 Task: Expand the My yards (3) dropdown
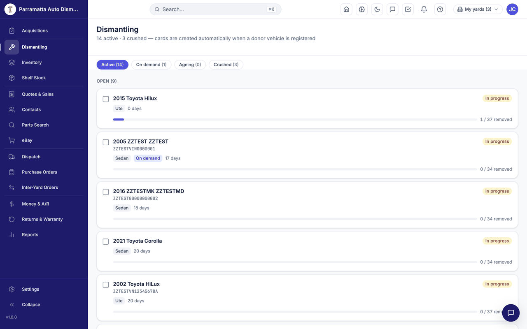click(478, 9)
